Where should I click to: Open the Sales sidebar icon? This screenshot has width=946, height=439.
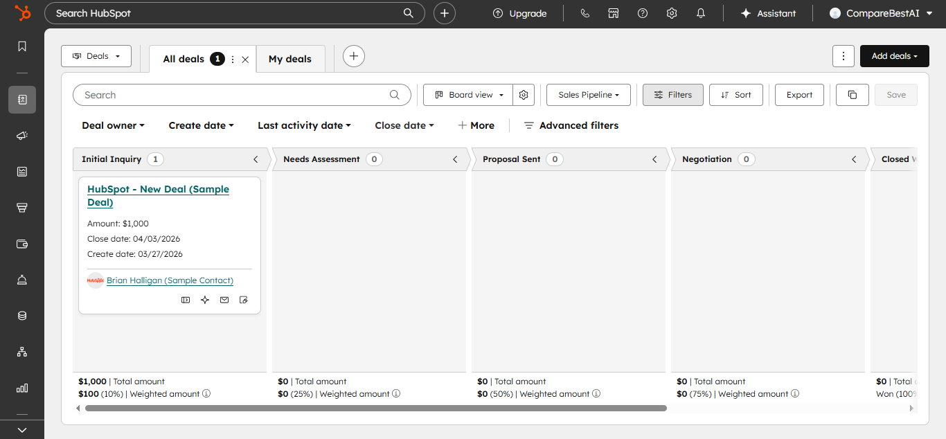point(22,208)
